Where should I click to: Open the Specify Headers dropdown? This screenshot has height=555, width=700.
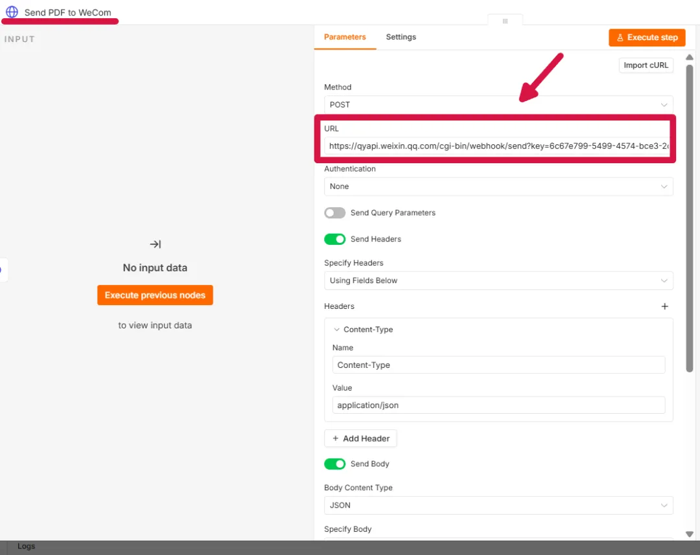point(498,280)
